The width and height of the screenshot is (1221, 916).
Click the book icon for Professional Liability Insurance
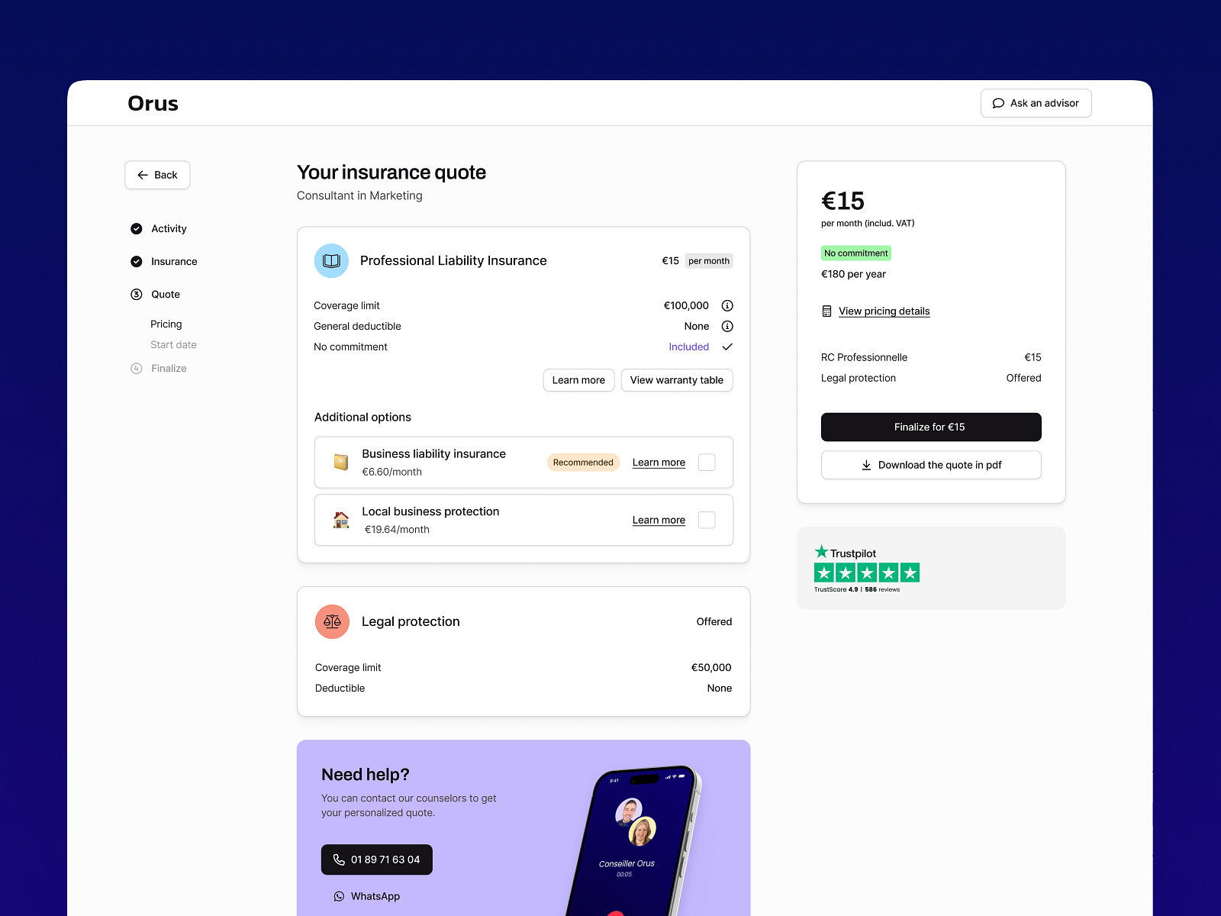click(x=331, y=260)
